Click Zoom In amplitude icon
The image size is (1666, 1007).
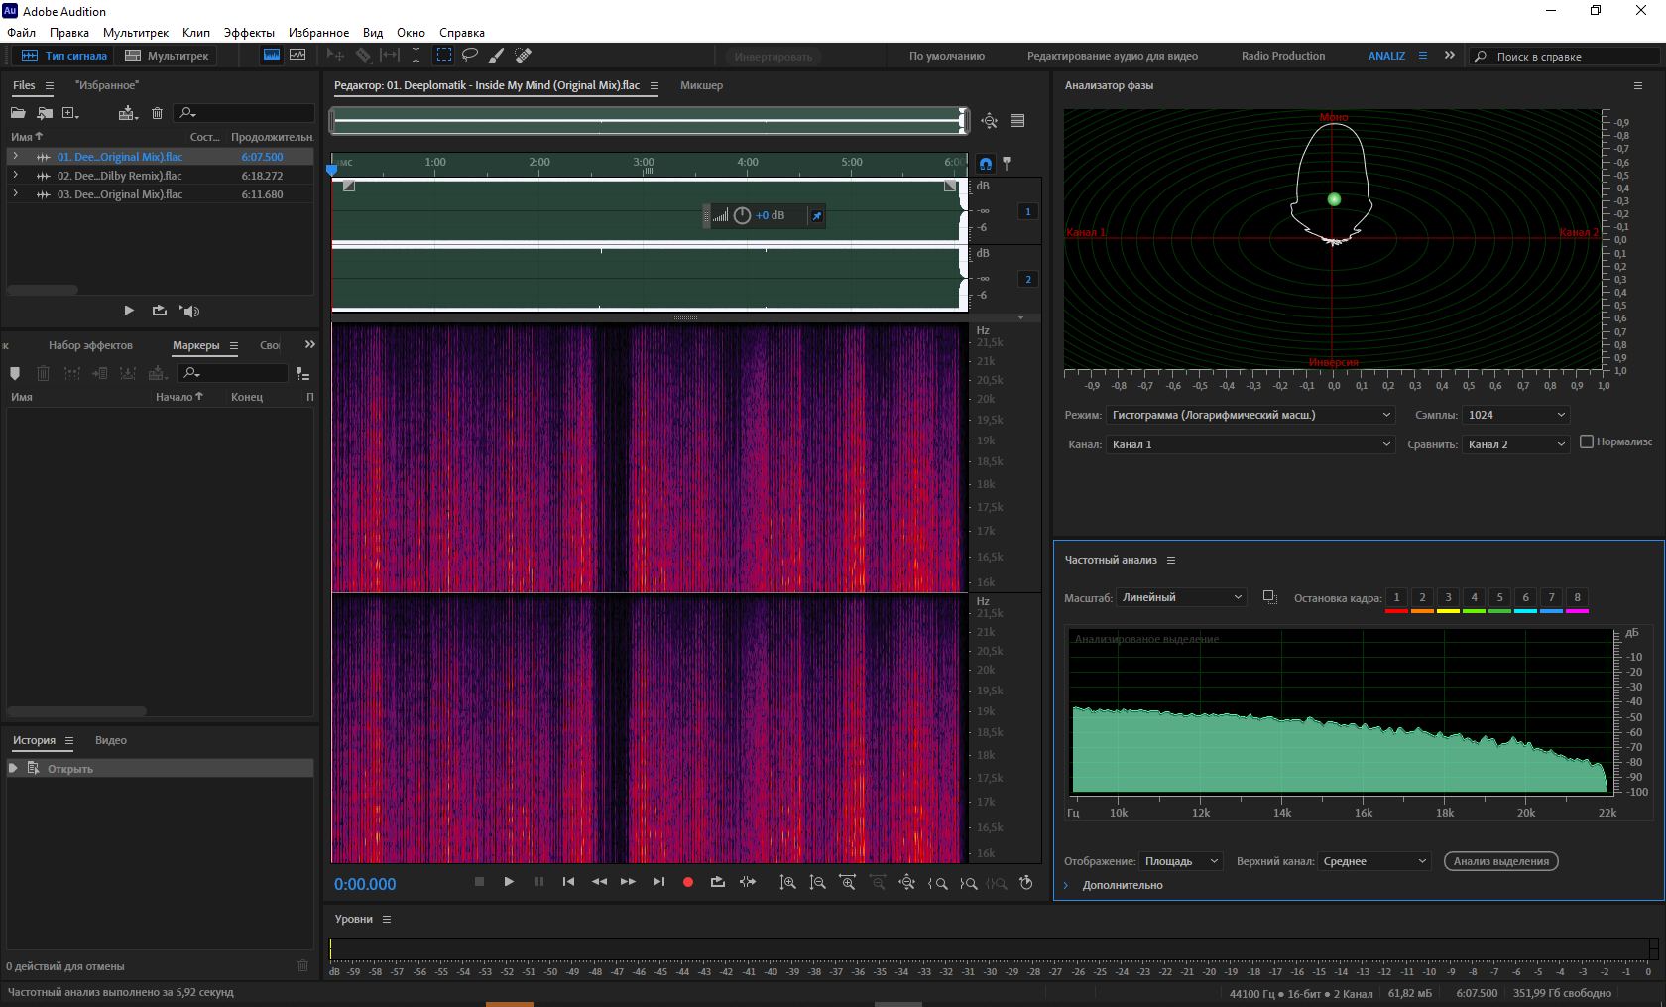coord(787,882)
